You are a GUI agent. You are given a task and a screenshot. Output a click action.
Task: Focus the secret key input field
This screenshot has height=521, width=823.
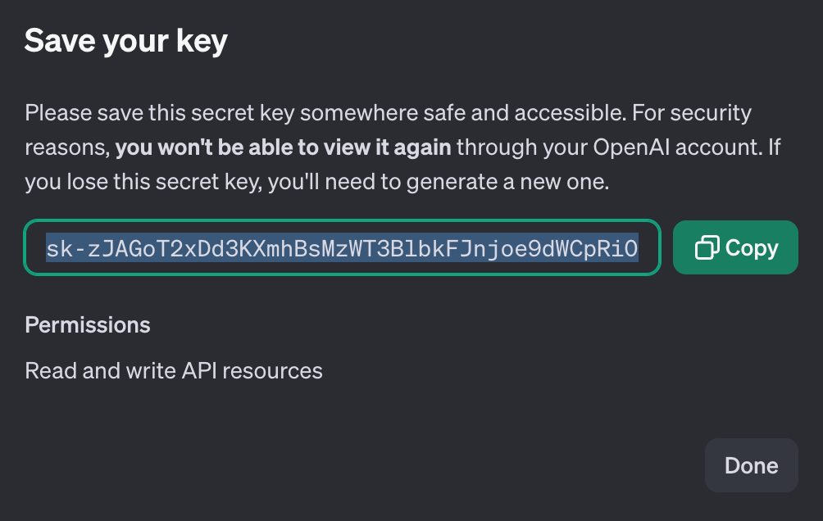click(x=342, y=247)
